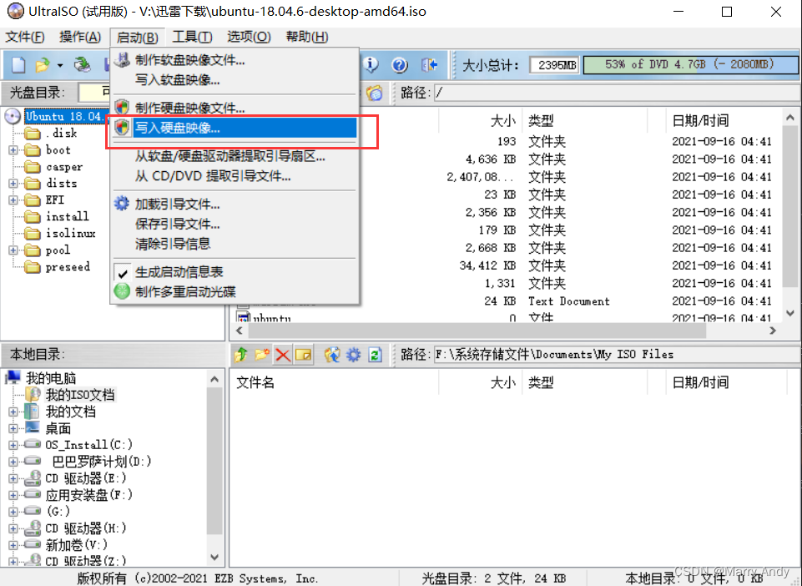Choose 从 CD/DVD 提取引导文件... entry

pyautogui.click(x=235, y=177)
